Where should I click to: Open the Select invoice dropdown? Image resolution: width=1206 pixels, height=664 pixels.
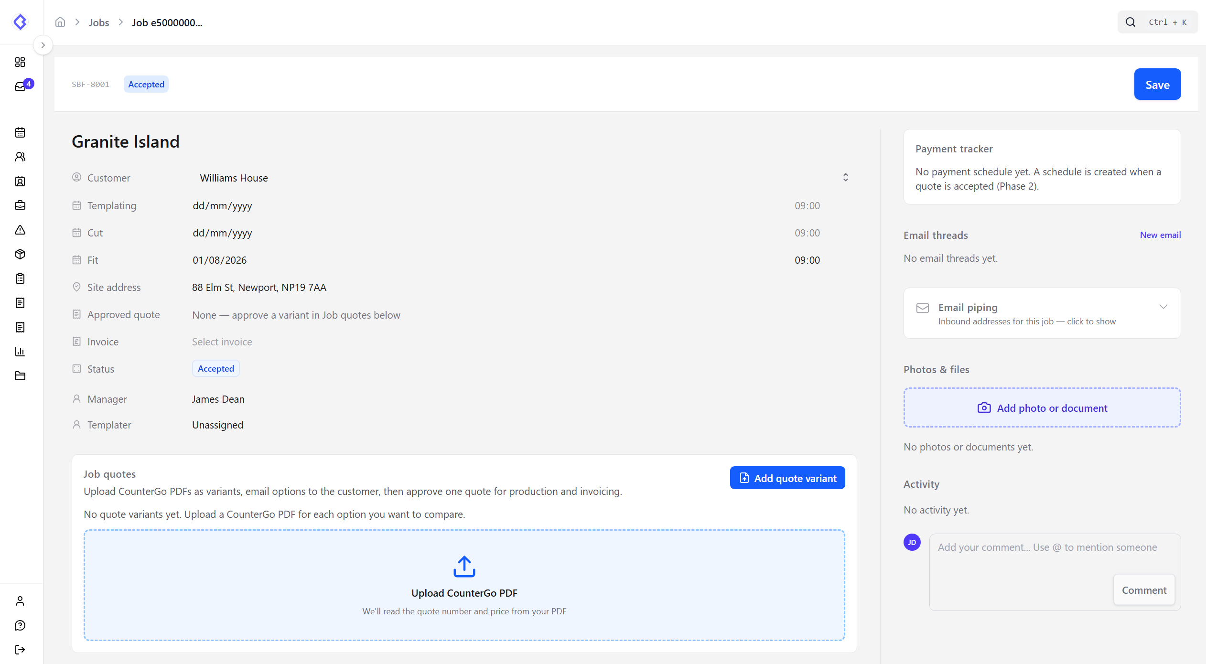click(x=222, y=342)
